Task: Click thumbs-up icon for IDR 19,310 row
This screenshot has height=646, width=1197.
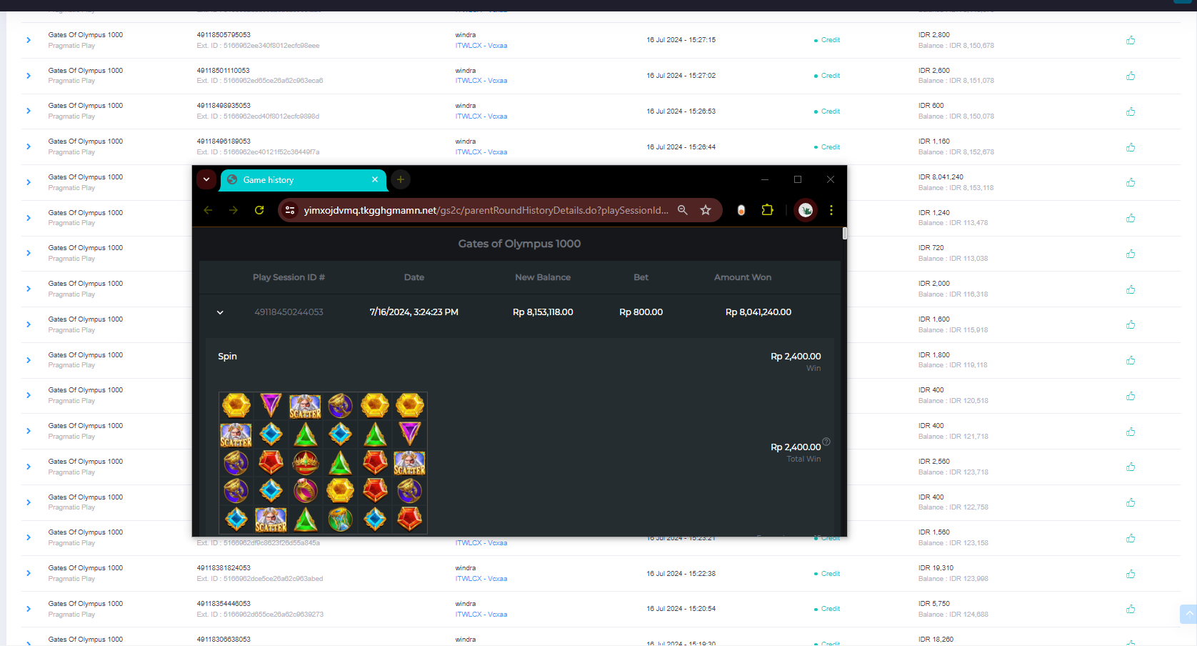Action: (1131, 574)
